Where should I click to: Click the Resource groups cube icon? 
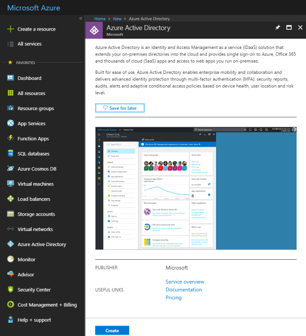(x=10, y=108)
